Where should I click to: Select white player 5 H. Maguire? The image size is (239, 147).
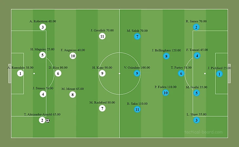click(x=43, y=55)
